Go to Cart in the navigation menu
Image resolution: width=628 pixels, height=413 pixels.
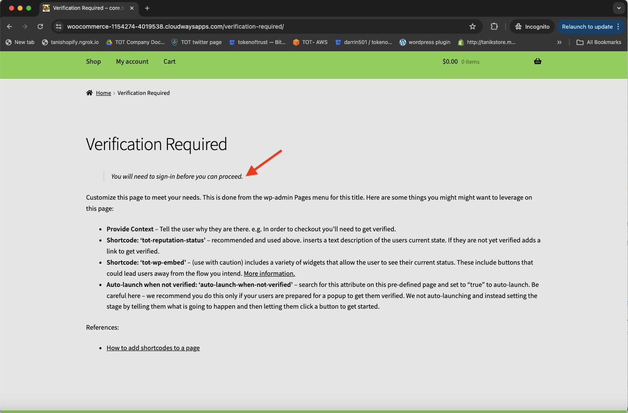tap(170, 62)
